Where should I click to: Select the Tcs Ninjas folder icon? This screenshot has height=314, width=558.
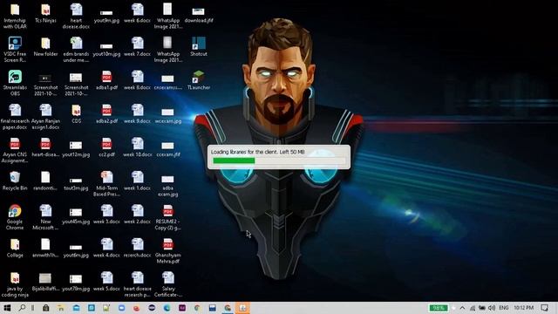pyautogui.click(x=45, y=13)
